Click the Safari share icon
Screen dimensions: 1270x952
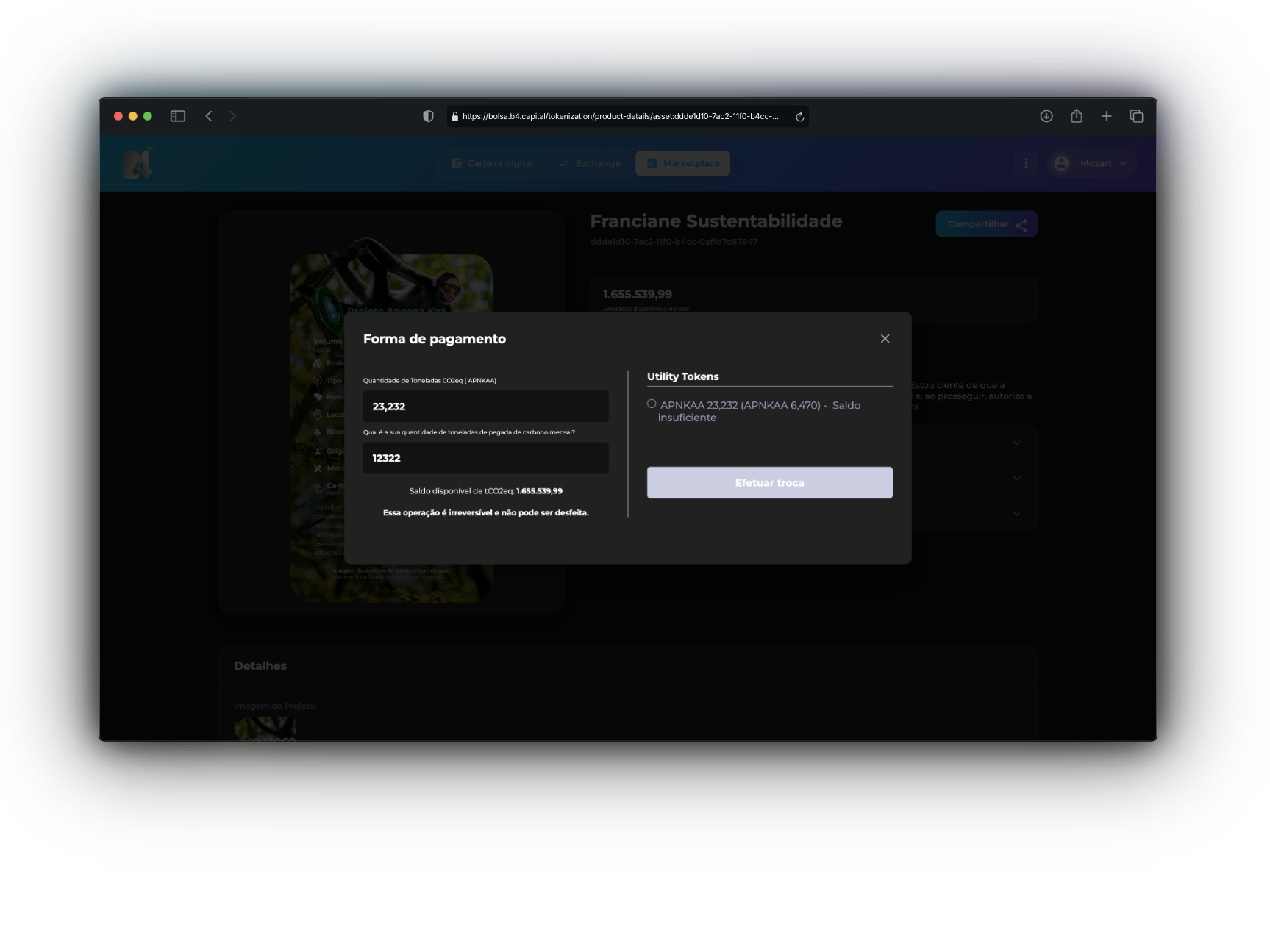pyautogui.click(x=1077, y=116)
